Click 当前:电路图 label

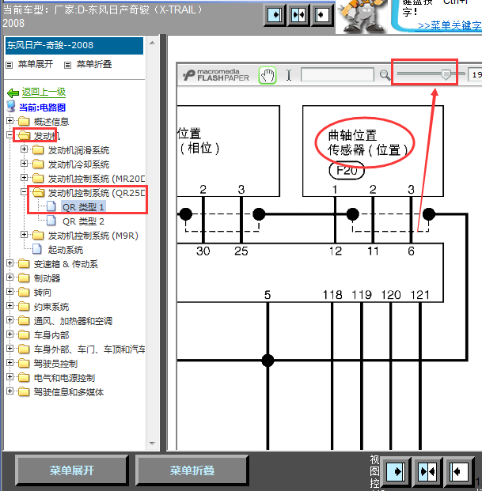42,108
